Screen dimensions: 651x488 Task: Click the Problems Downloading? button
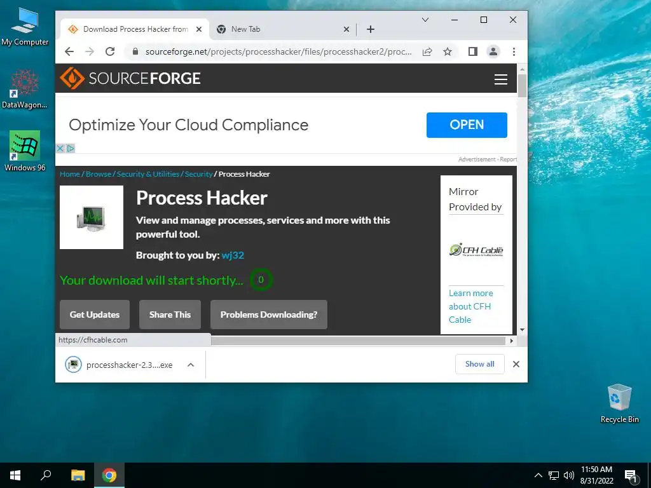pyautogui.click(x=269, y=315)
